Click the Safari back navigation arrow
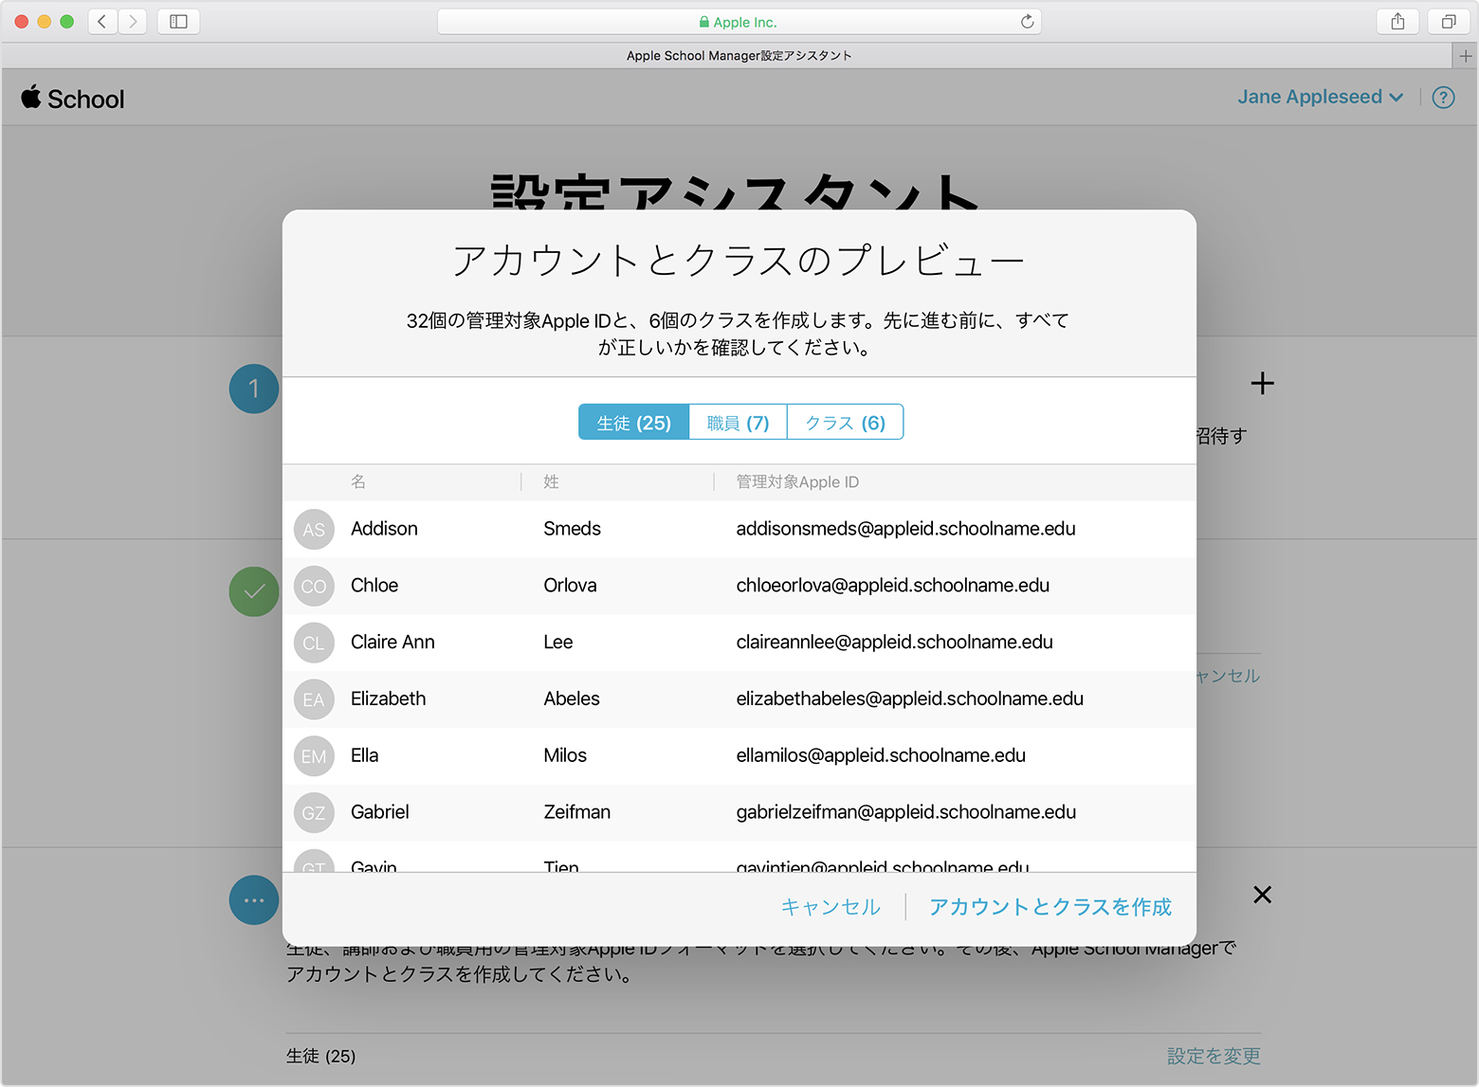 click(x=102, y=21)
